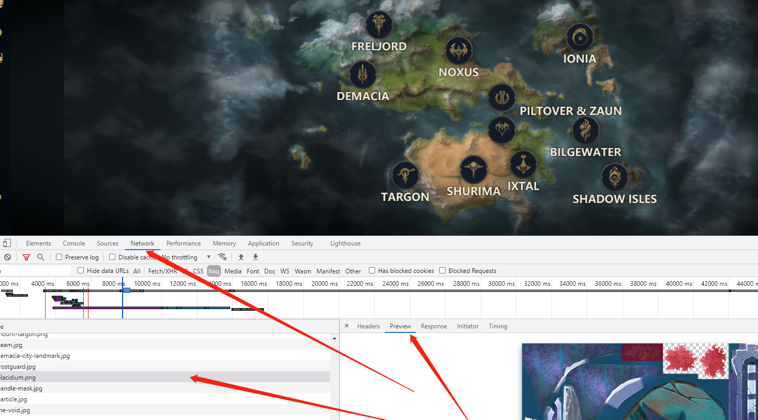This screenshot has width=758, height=420.
Task: Filter requests by Media
Action: point(233,271)
